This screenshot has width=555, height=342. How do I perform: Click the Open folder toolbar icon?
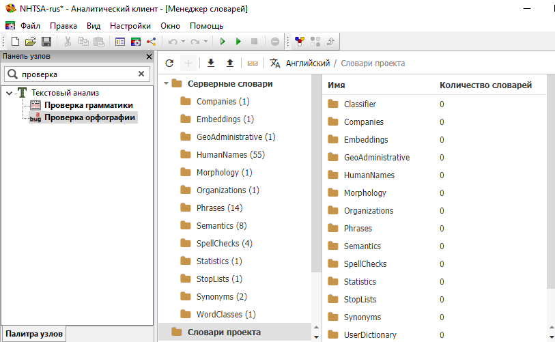pyautogui.click(x=30, y=42)
